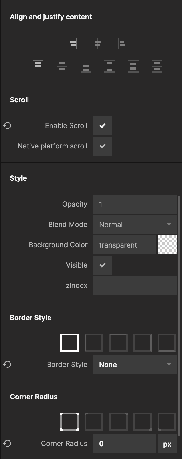182x459 pixels.
Task: Reset the Enable Scroll property
Action: coord(7,125)
